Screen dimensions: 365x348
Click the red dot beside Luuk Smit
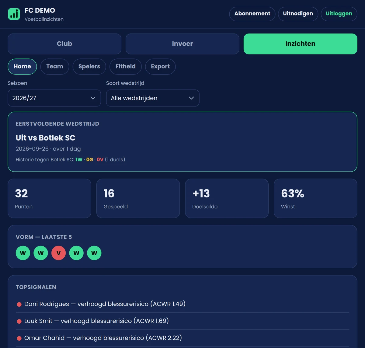(19, 321)
